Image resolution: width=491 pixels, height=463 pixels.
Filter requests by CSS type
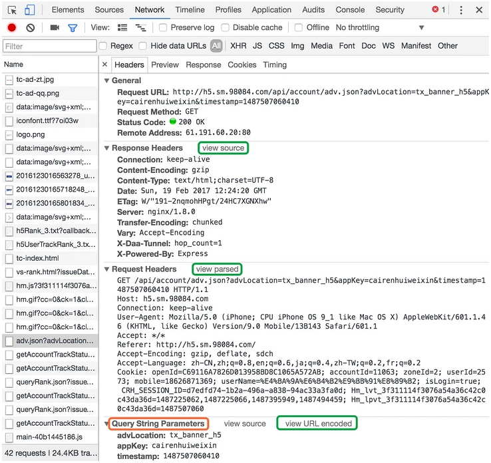[x=277, y=46]
